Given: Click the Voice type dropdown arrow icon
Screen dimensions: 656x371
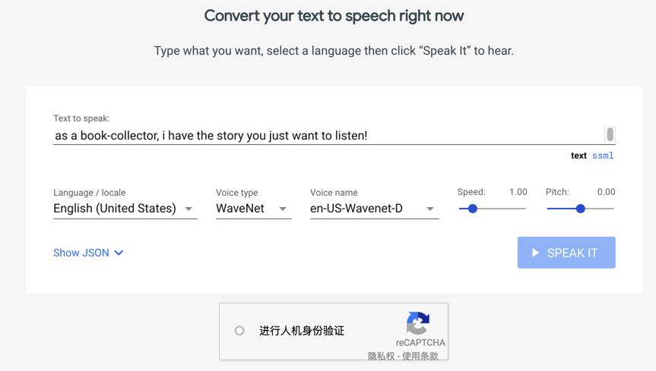Looking at the screenshot, I should pos(283,209).
